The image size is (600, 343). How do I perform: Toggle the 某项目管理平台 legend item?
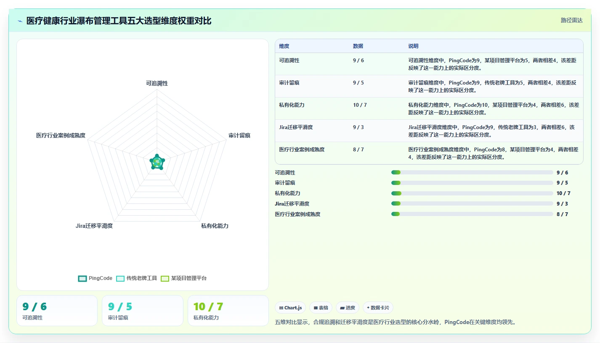click(x=184, y=278)
